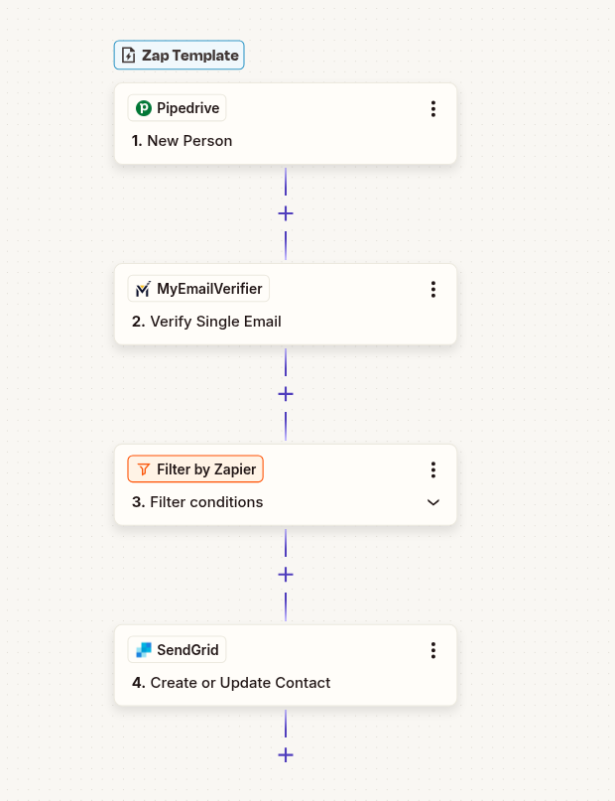
Task: Click the Zap Template document icon
Action: [128, 55]
